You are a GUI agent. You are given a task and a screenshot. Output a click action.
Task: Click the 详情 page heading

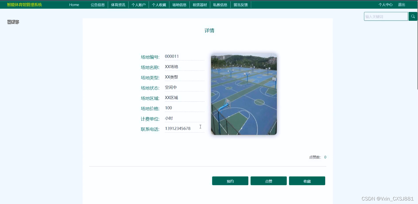click(x=209, y=30)
